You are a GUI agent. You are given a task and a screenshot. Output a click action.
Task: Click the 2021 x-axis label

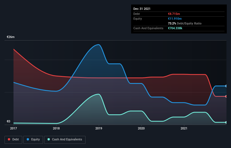tap(184, 128)
